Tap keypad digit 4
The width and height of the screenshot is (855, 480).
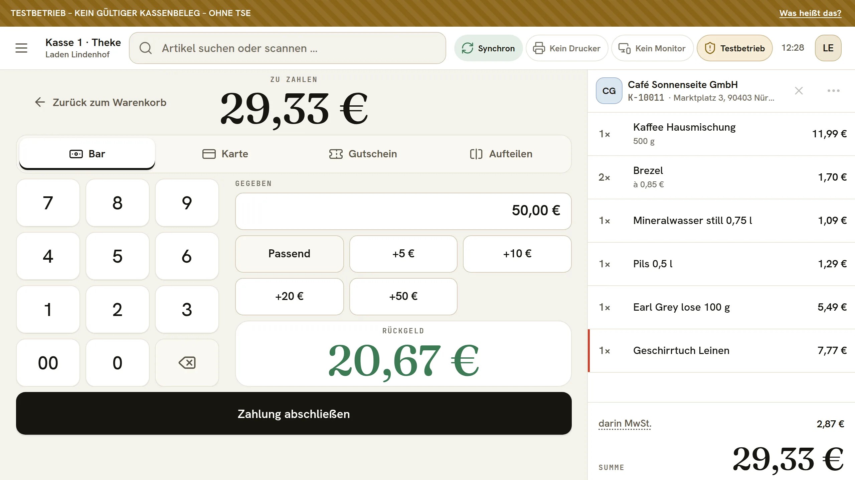click(x=48, y=256)
